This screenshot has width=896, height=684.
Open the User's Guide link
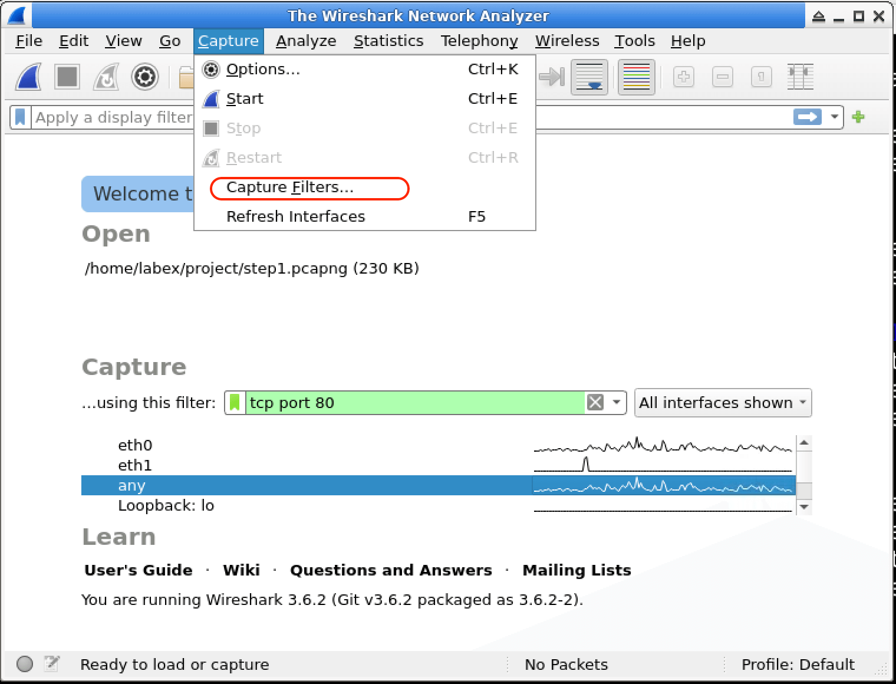pos(139,570)
